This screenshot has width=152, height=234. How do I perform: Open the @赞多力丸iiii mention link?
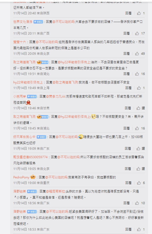point(55,97)
